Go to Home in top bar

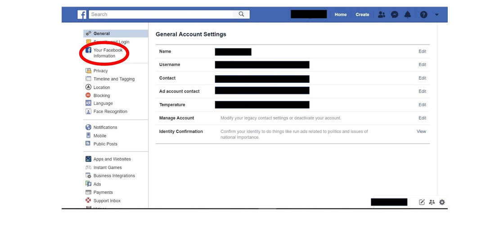tap(341, 14)
